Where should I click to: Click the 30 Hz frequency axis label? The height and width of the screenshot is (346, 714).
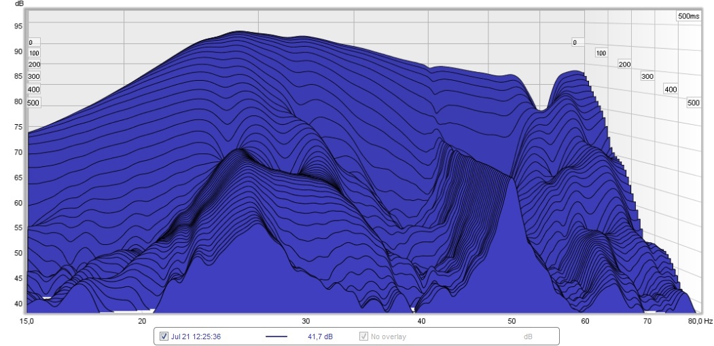pos(306,322)
